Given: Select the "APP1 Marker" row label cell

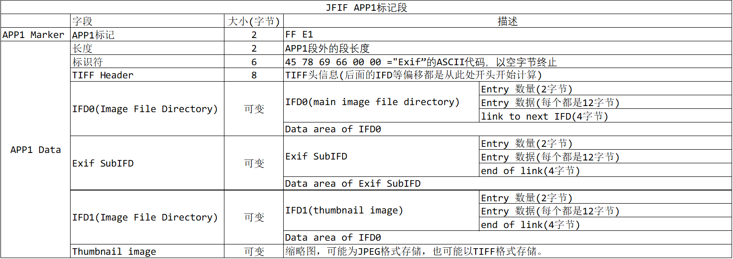Looking at the screenshot, I should (x=33, y=35).
